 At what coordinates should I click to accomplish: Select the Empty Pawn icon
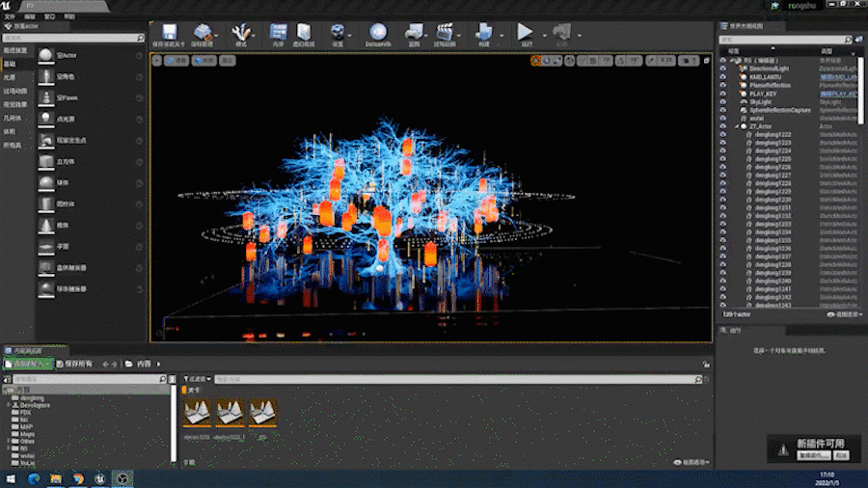[x=46, y=98]
